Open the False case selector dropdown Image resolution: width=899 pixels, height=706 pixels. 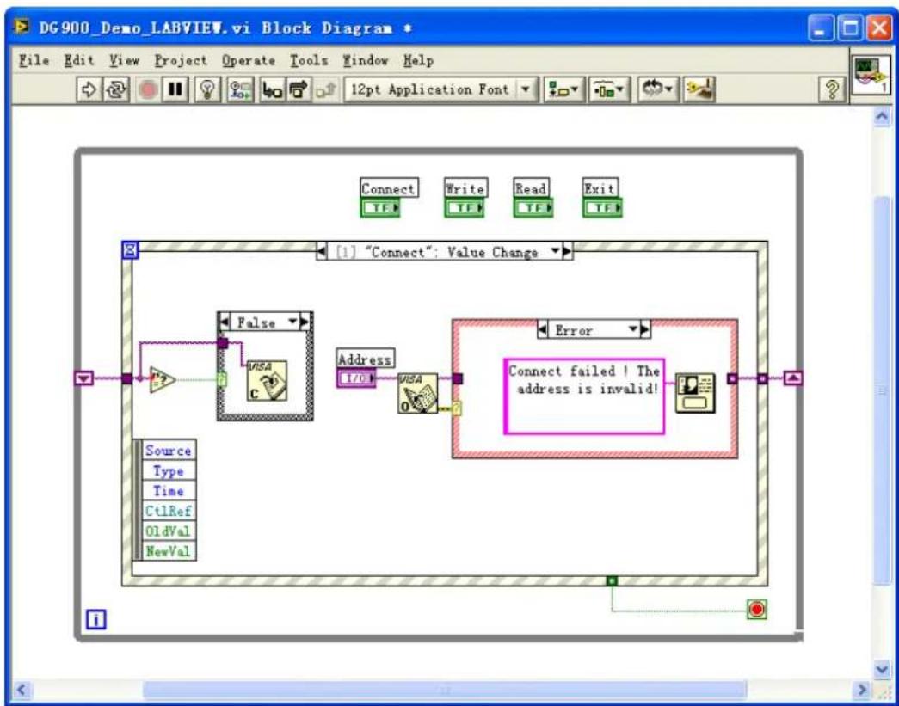coord(293,322)
